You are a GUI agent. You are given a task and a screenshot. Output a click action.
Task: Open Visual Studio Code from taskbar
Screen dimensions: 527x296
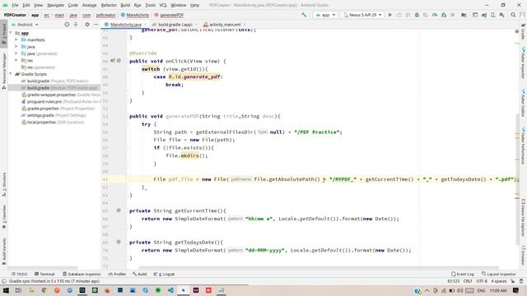(170, 290)
